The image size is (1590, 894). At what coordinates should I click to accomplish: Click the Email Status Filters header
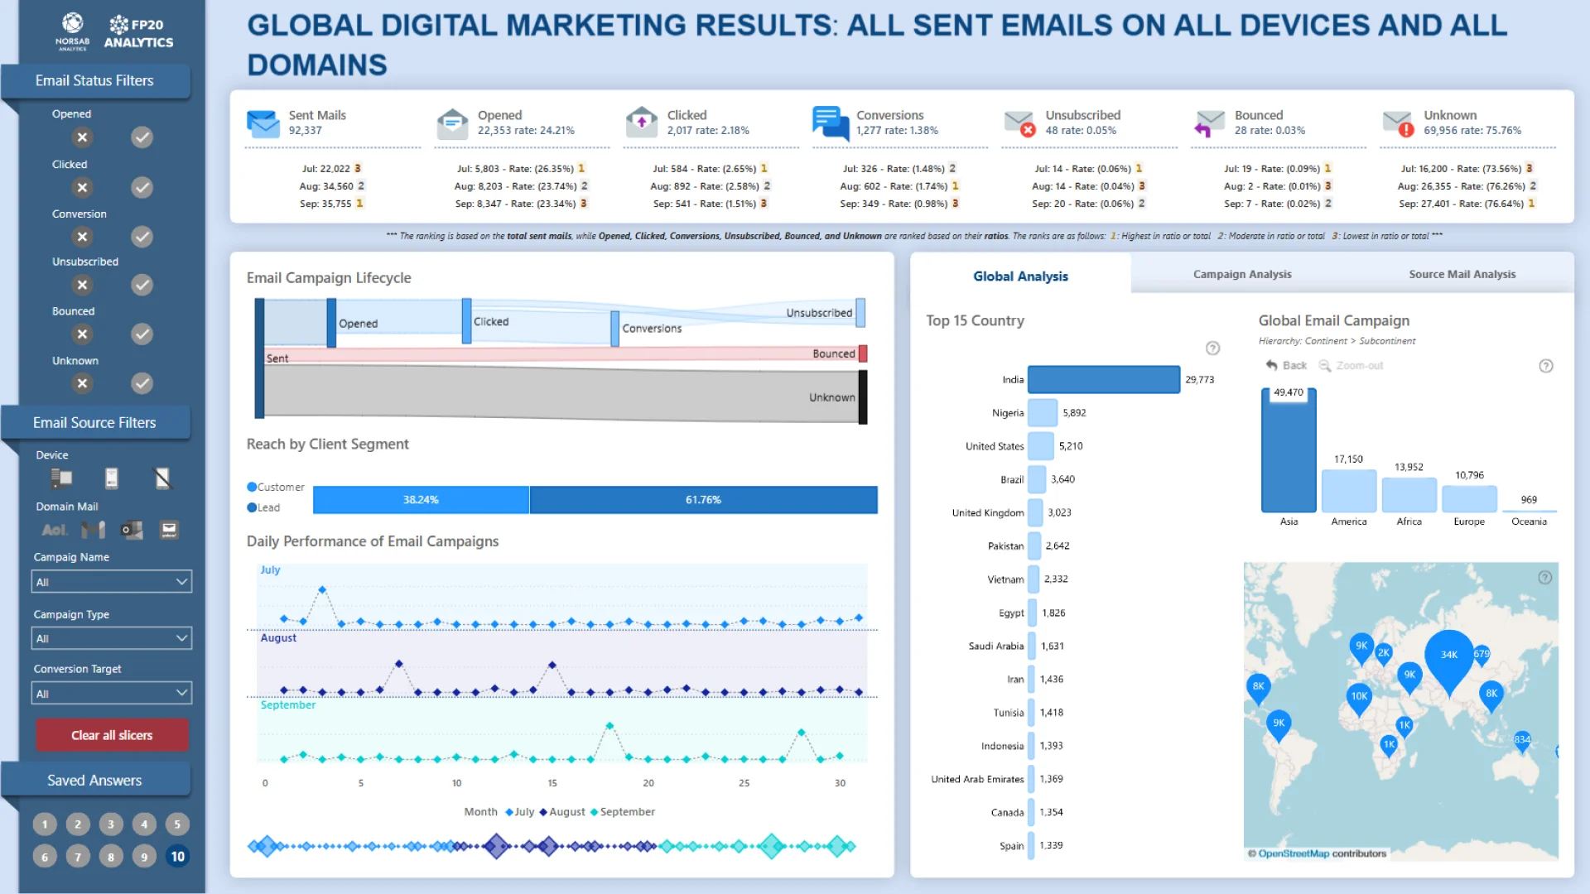click(94, 80)
